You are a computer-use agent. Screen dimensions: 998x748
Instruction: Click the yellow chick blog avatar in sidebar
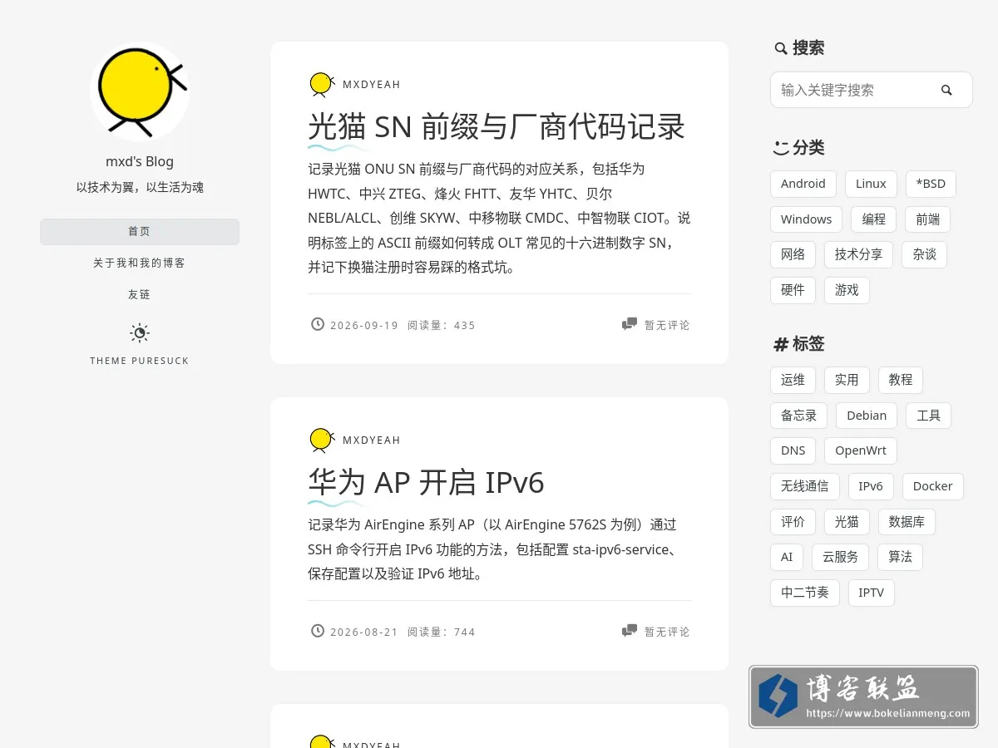140,91
